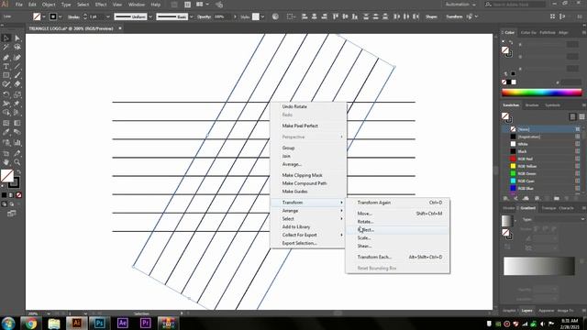Click the vertical align top icon

click(336, 16)
